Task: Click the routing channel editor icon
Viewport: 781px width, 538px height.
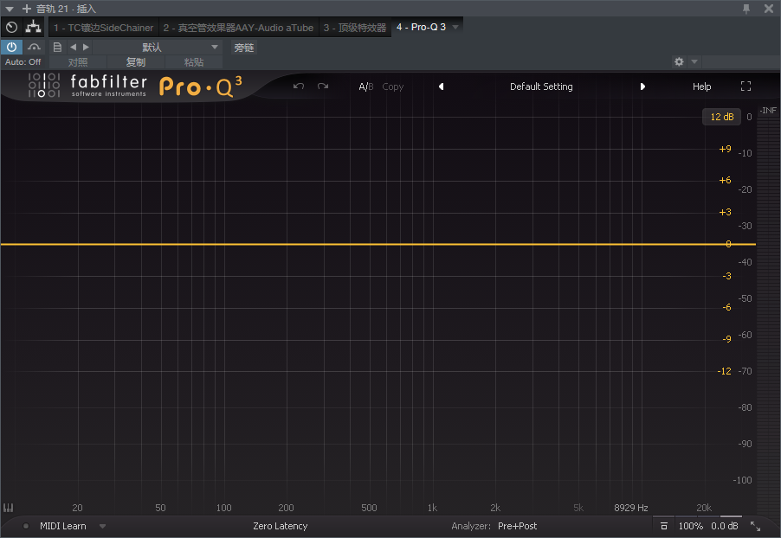Action: [x=34, y=27]
